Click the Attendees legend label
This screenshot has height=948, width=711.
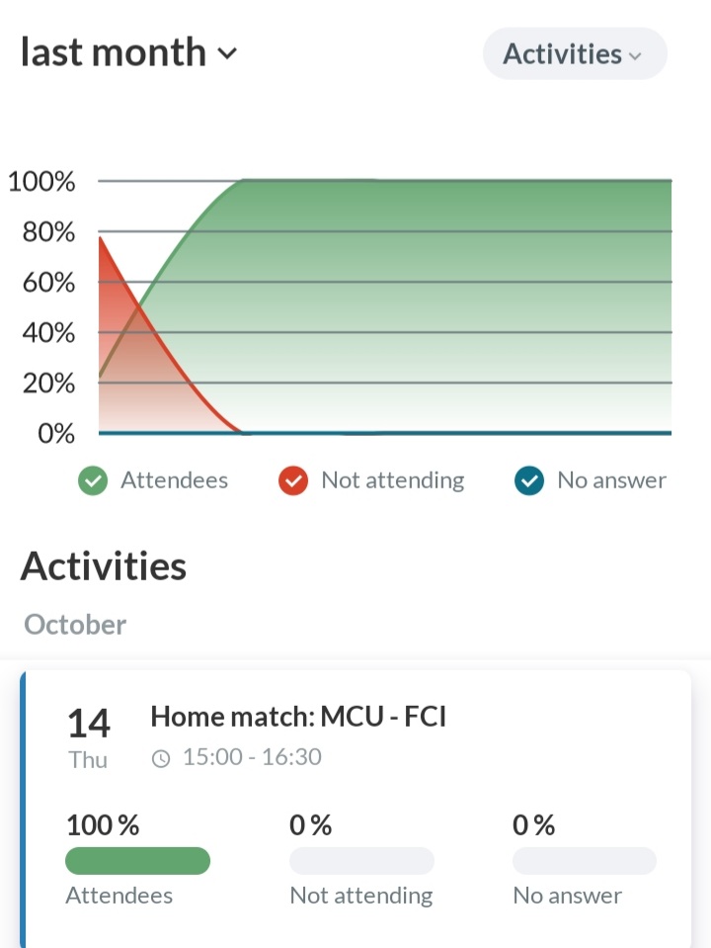tap(174, 480)
